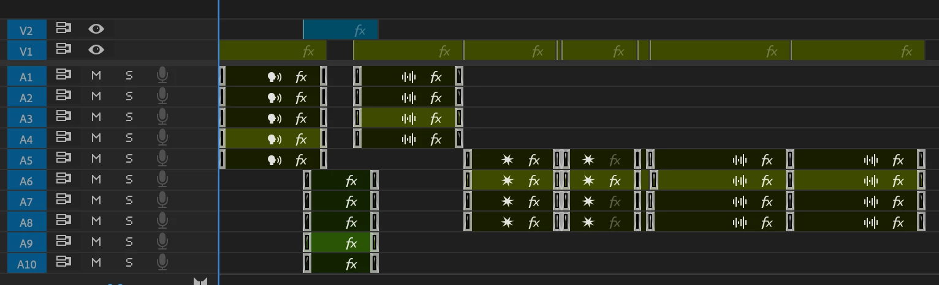Screen dimensions: 939x285
Task: Click the fx badge on A9's green clip
Action: (351, 243)
